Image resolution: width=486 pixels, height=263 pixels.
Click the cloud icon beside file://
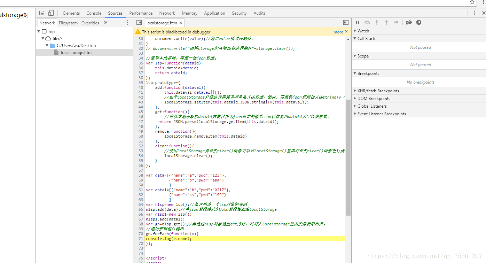[48, 38]
